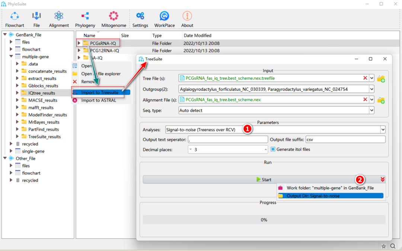Collapse the multiple-gene tree node
Image resolution: width=402 pixels, height=251 pixels.
tap(11, 56)
